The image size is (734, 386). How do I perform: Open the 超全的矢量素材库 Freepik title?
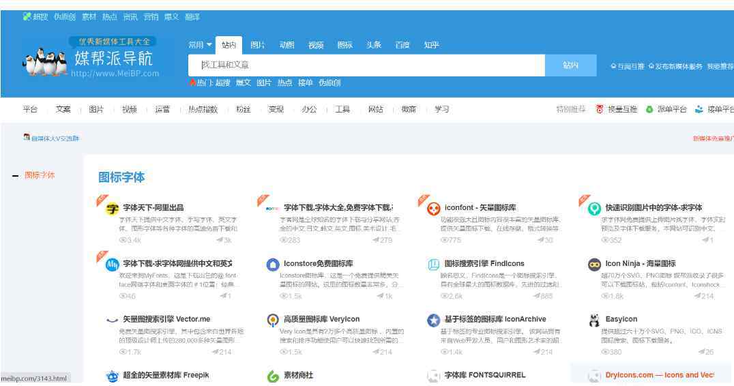pyautogui.click(x=166, y=375)
